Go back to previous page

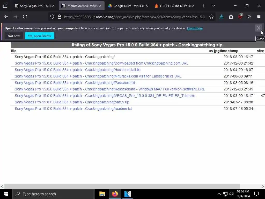(6, 17)
